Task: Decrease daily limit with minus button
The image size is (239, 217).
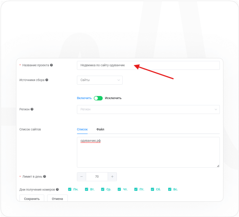Action: coord(81,176)
